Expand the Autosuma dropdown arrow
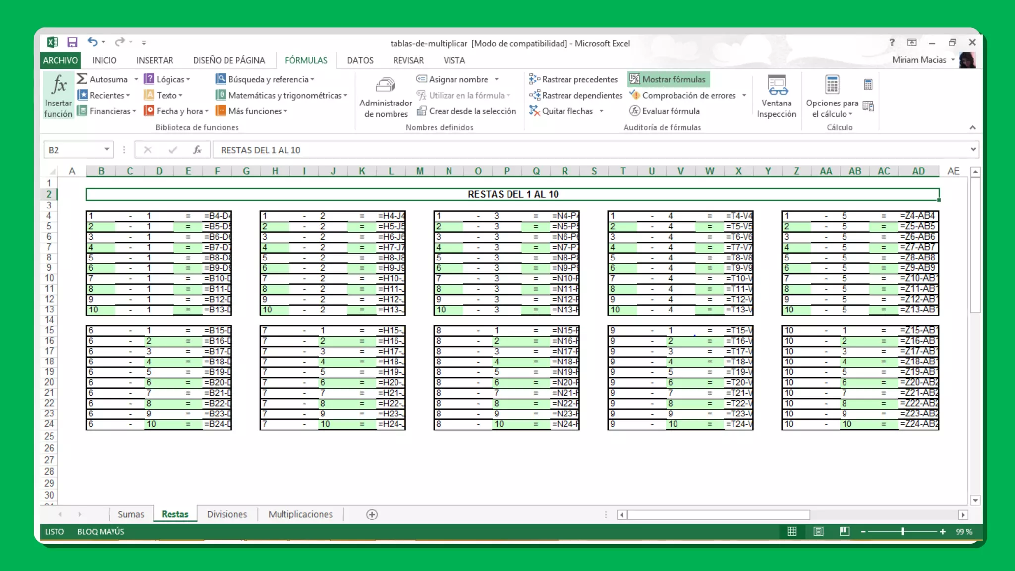Viewport: 1015px width, 571px height. pos(136,79)
